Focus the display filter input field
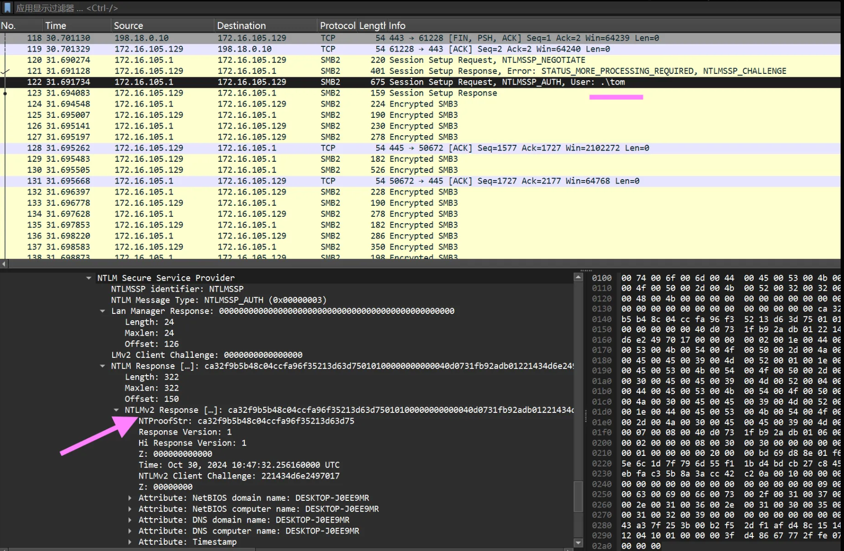This screenshot has height=551, width=844. (425, 8)
